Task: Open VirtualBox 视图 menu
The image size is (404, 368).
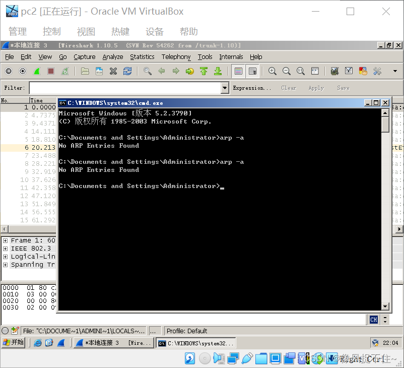Action: click(x=86, y=32)
